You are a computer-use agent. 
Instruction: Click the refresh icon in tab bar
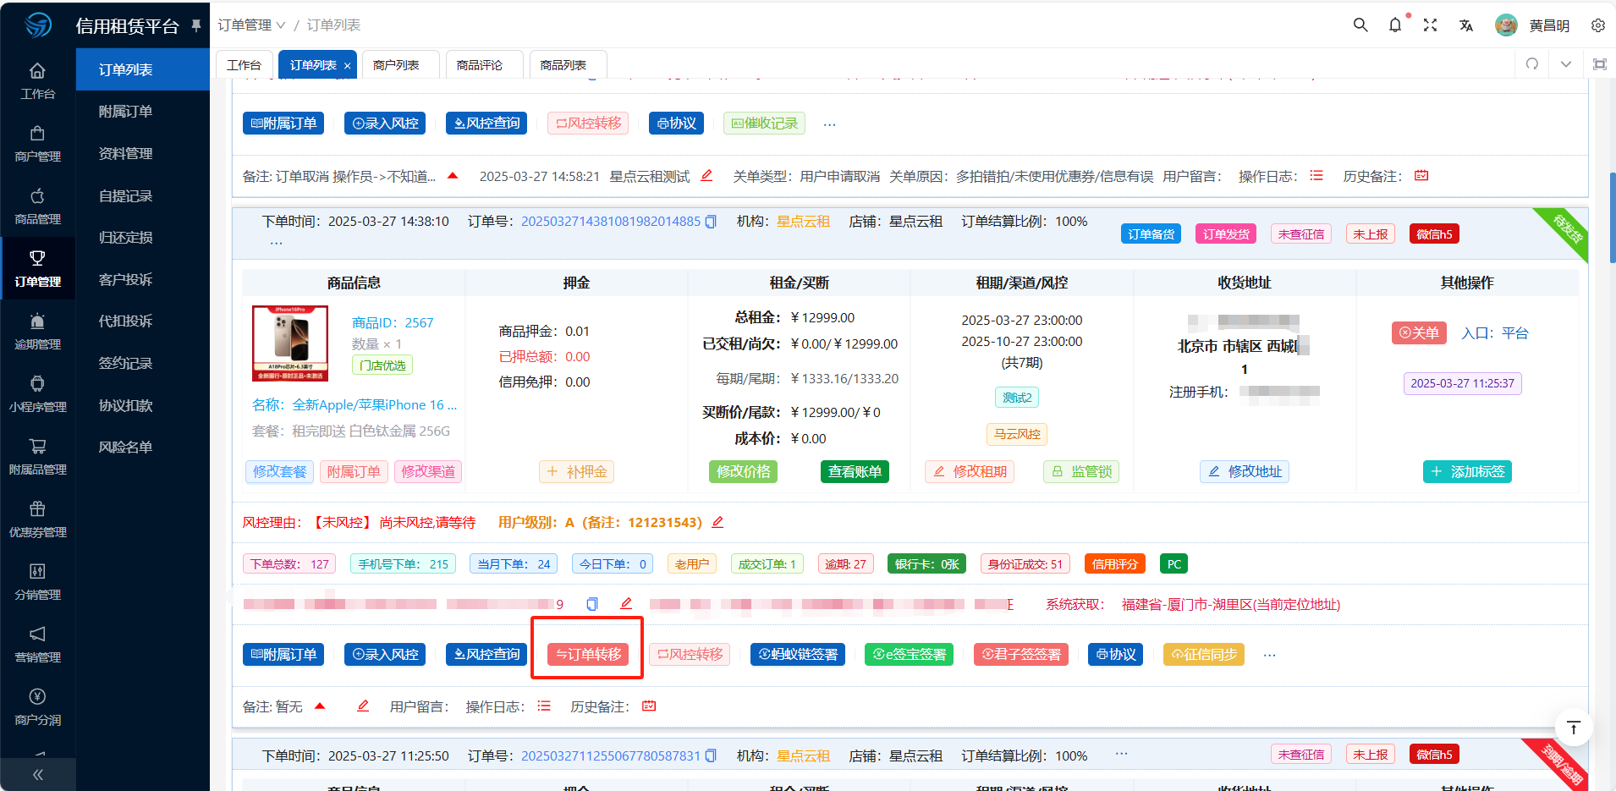[x=1531, y=64]
